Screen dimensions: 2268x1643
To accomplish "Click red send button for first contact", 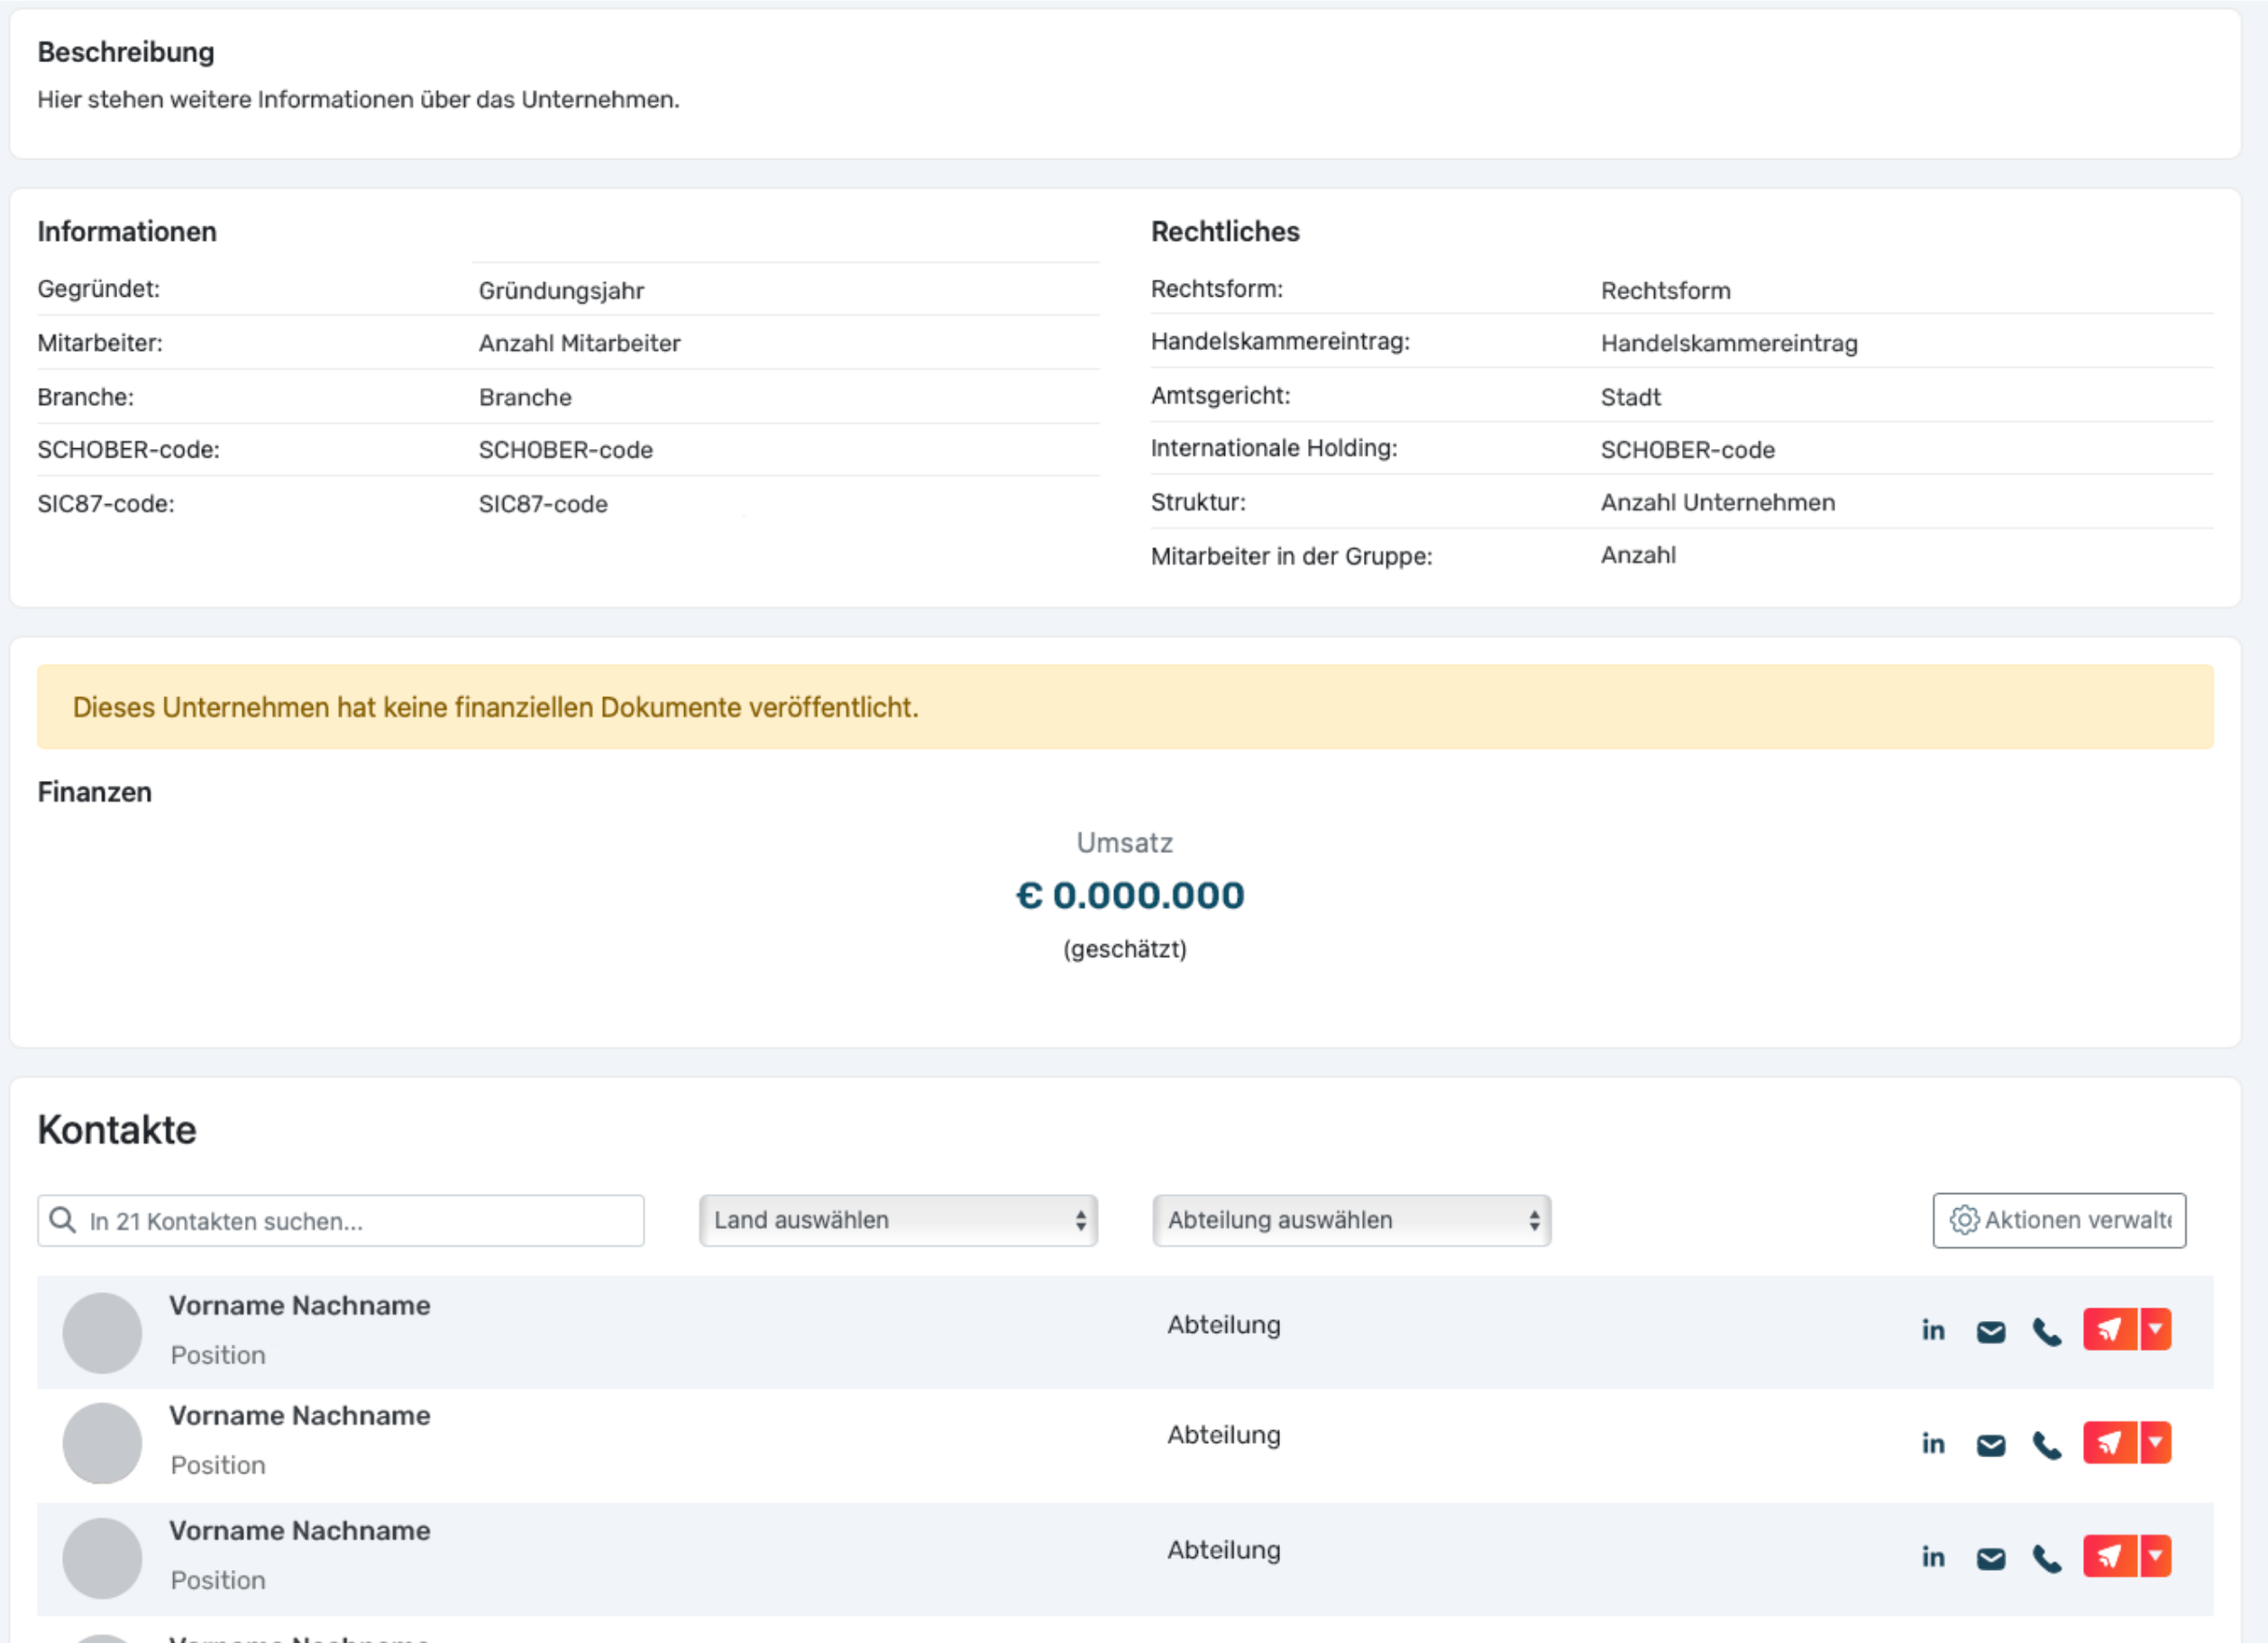I will 2109,1330.
